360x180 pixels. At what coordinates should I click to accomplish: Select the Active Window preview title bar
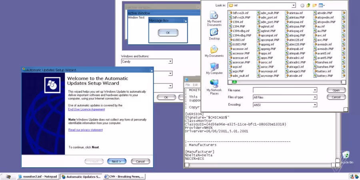click(x=164, y=13)
